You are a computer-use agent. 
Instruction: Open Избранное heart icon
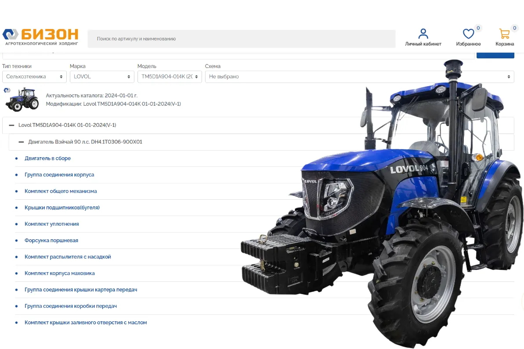point(468,34)
